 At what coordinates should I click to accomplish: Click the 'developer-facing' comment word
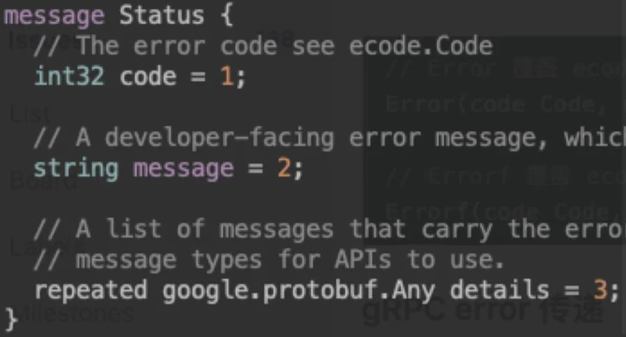(x=219, y=138)
